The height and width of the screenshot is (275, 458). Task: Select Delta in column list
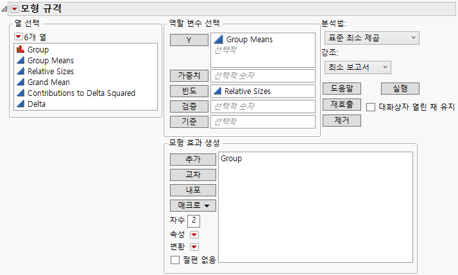coord(37,104)
